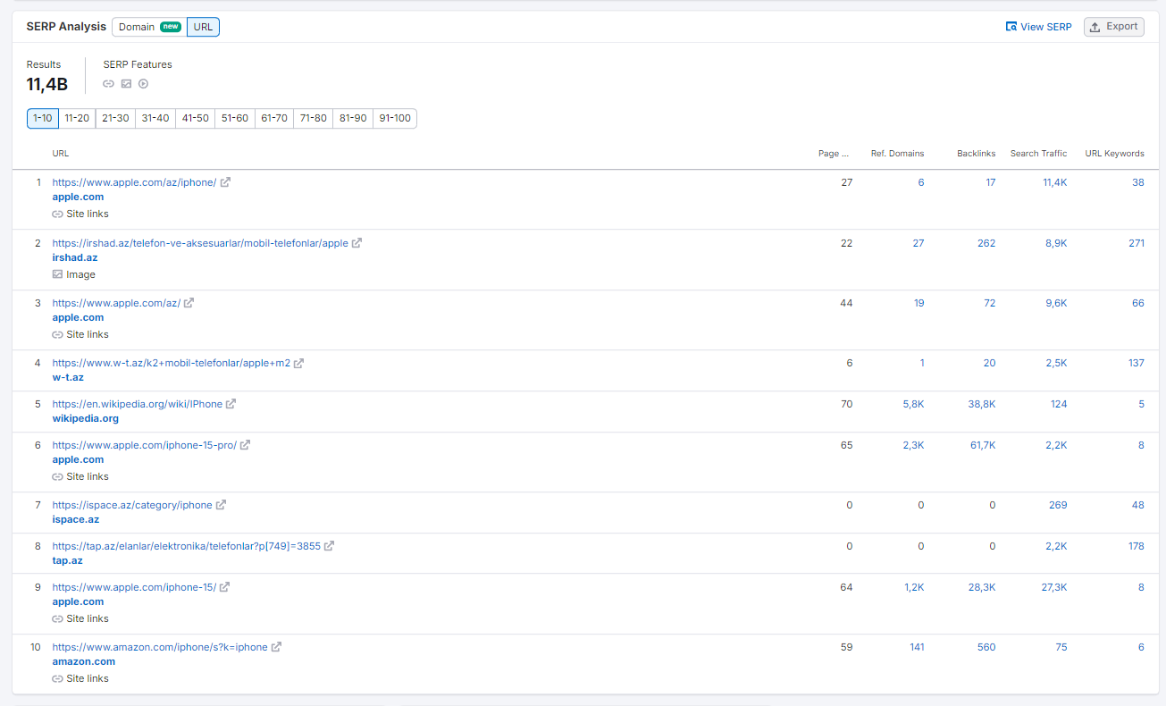Click 269 search traffic for ispace.az row

click(1058, 505)
